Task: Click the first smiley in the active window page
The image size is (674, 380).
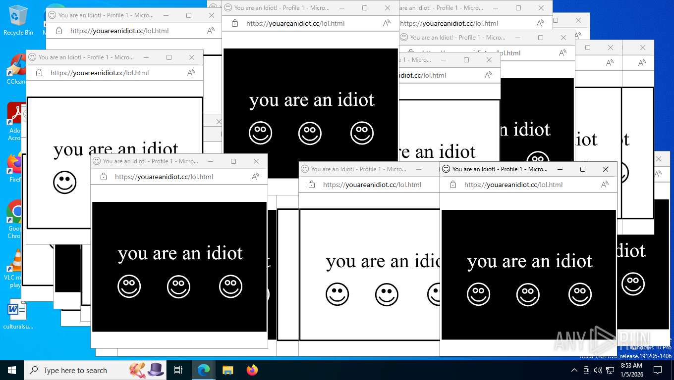Action: [x=479, y=294]
